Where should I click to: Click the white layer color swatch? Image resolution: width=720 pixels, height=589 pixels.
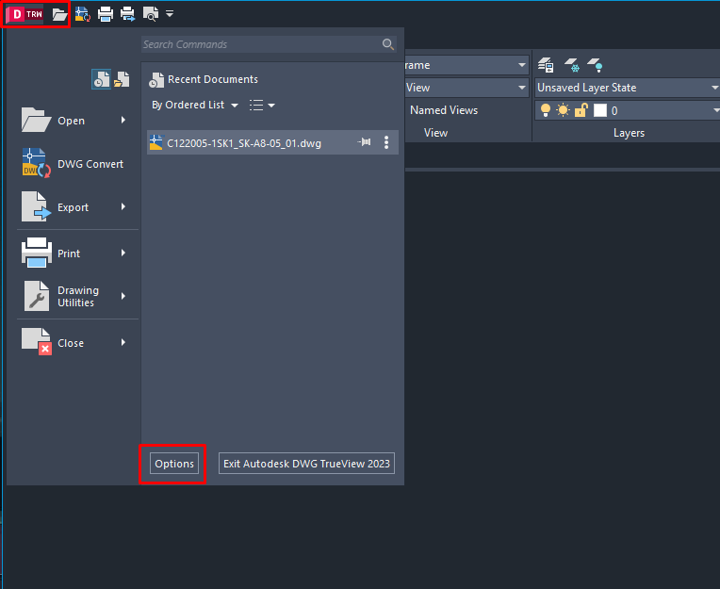(599, 110)
